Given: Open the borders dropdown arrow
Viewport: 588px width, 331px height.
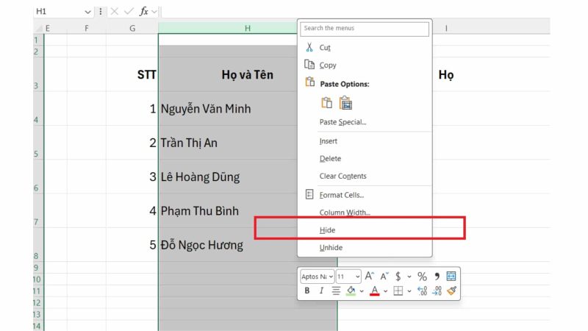Looking at the screenshot, I should [409, 291].
